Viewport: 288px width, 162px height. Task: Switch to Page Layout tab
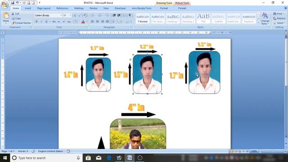44,8
